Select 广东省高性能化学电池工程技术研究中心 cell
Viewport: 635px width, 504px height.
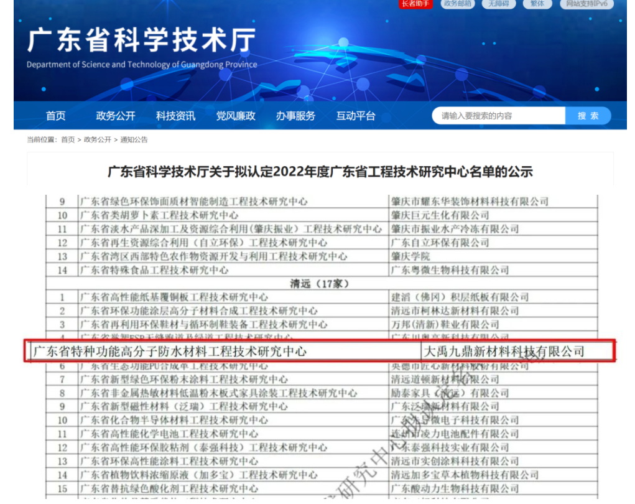point(233,434)
